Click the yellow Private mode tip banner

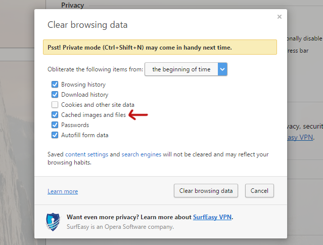160,47
